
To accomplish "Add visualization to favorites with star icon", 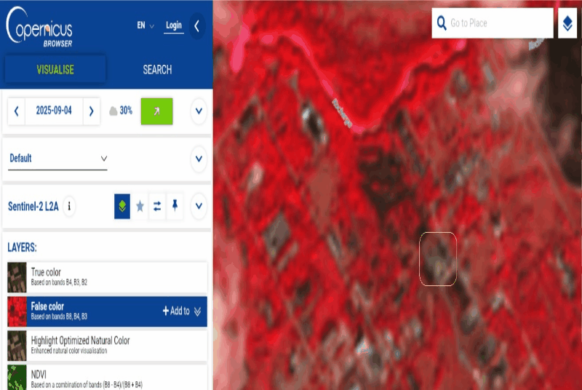I will (x=140, y=207).
